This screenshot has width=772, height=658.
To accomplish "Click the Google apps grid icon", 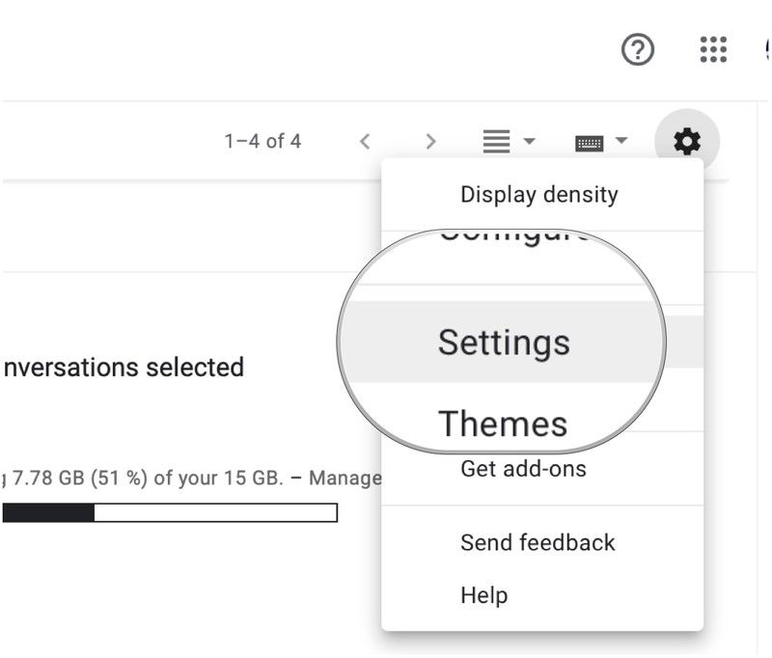I will coord(713,49).
